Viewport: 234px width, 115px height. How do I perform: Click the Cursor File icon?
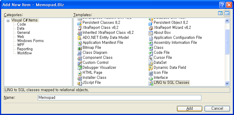(x=151, y=58)
